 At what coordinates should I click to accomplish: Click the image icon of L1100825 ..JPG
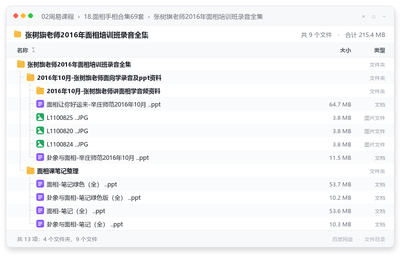40,117
